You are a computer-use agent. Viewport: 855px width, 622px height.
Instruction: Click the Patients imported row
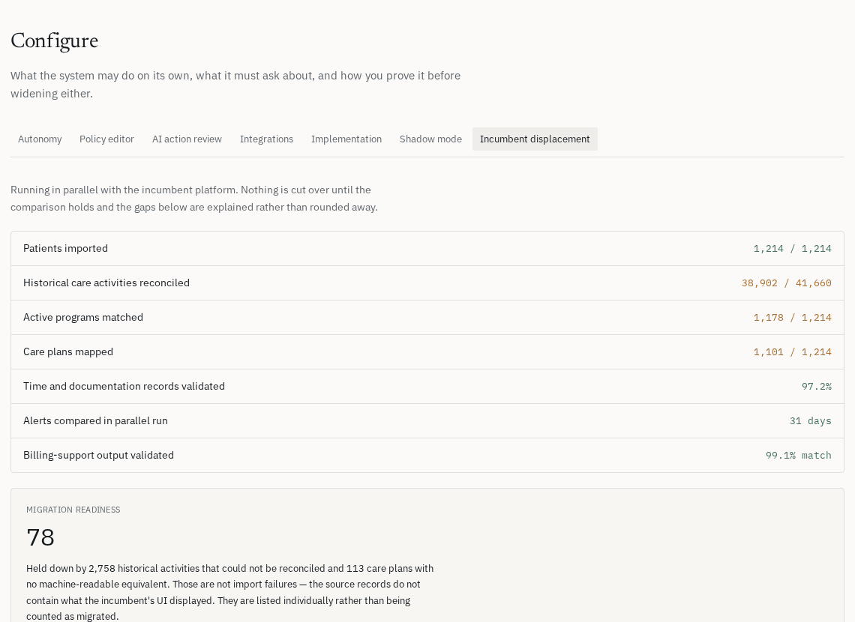427,248
